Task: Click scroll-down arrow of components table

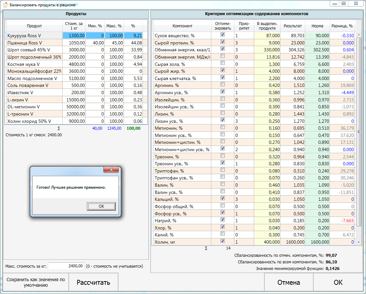Action: click(x=359, y=242)
